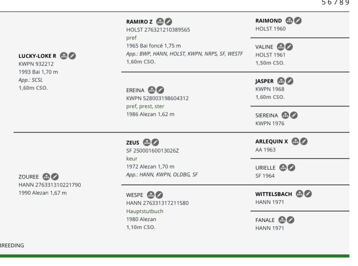The height and width of the screenshot is (266, 358).
Task: Open the WITTELSBACH horse name link
Action: [274, 194]
